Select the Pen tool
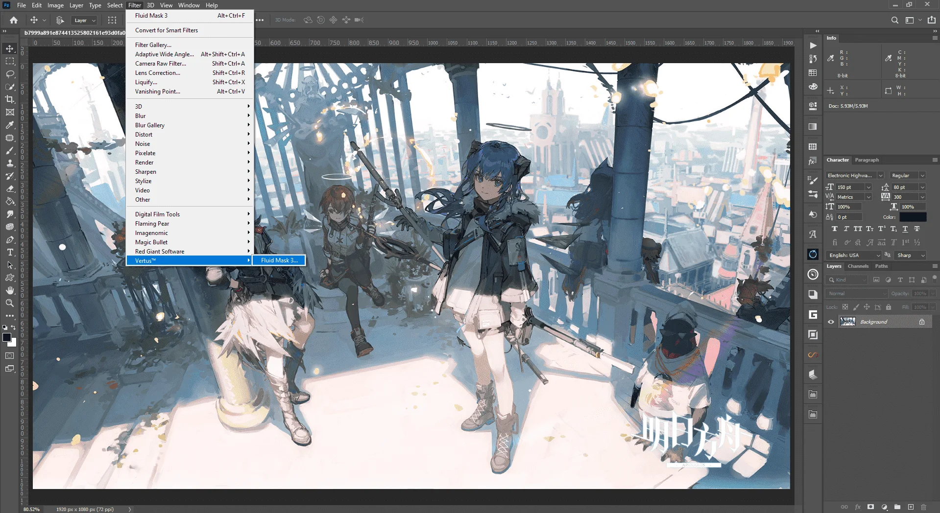Image resolution: width=940 pixels, height=513 pixels. tap(10, 239)
